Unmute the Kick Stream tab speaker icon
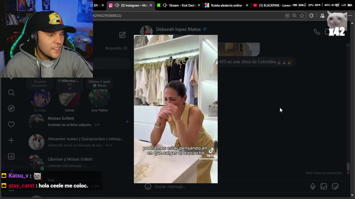 pyautogui.click(x=165, y=5)
